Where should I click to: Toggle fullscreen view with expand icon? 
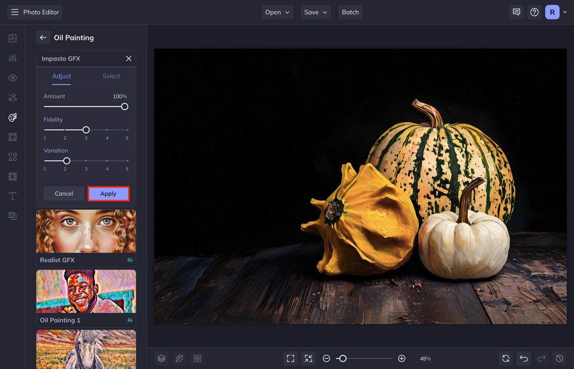[290, 358]
